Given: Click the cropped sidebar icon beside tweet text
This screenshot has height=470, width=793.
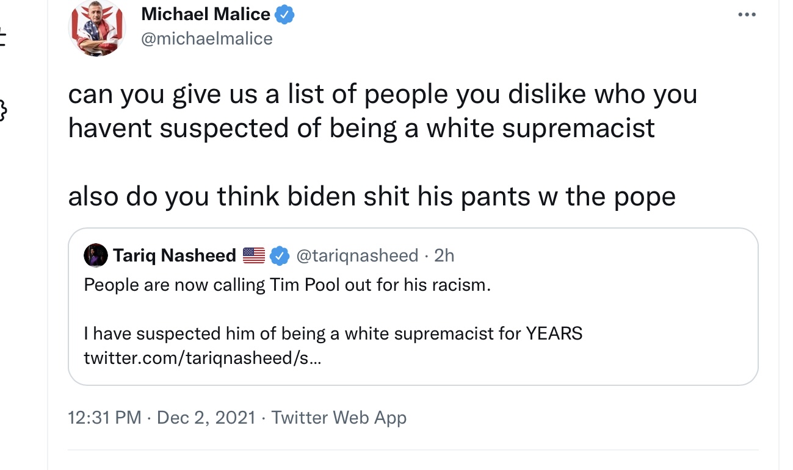Looking at the screenshot, I should (x=3, y=111).
